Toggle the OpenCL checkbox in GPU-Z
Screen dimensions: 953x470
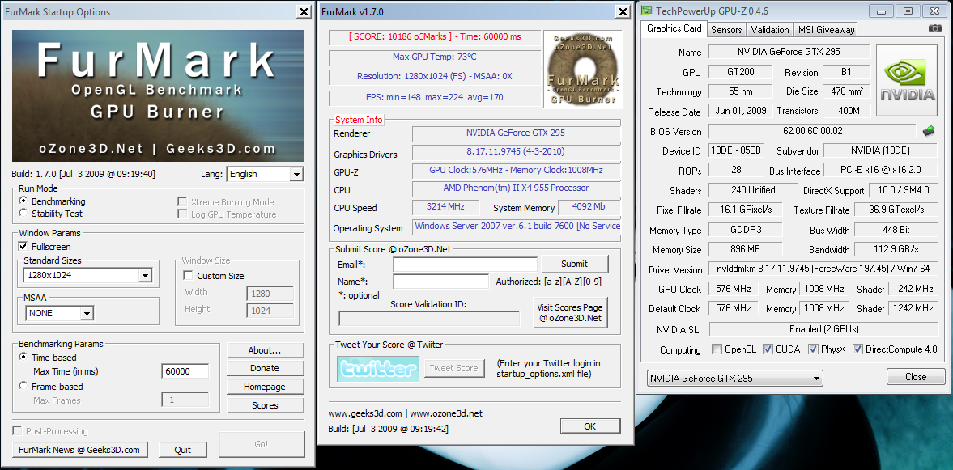pyautogui.click(x=717, y=349)
